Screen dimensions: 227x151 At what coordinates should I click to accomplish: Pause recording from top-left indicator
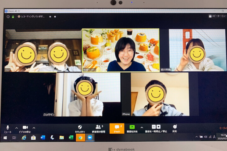click(x=50, y=17)
